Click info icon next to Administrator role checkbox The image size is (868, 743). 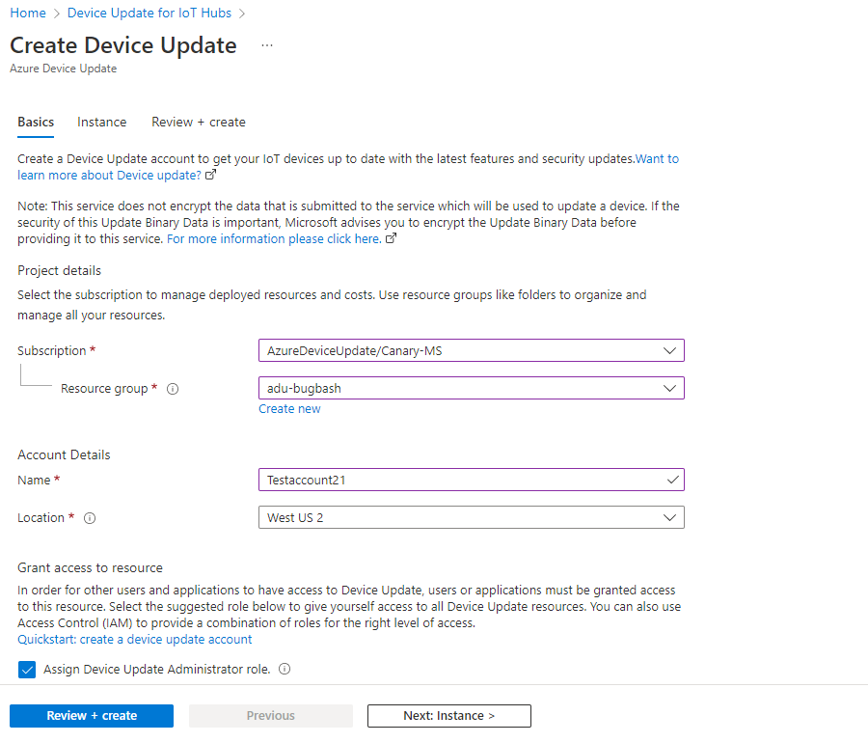pyautogui.click(x=285, y=670)
